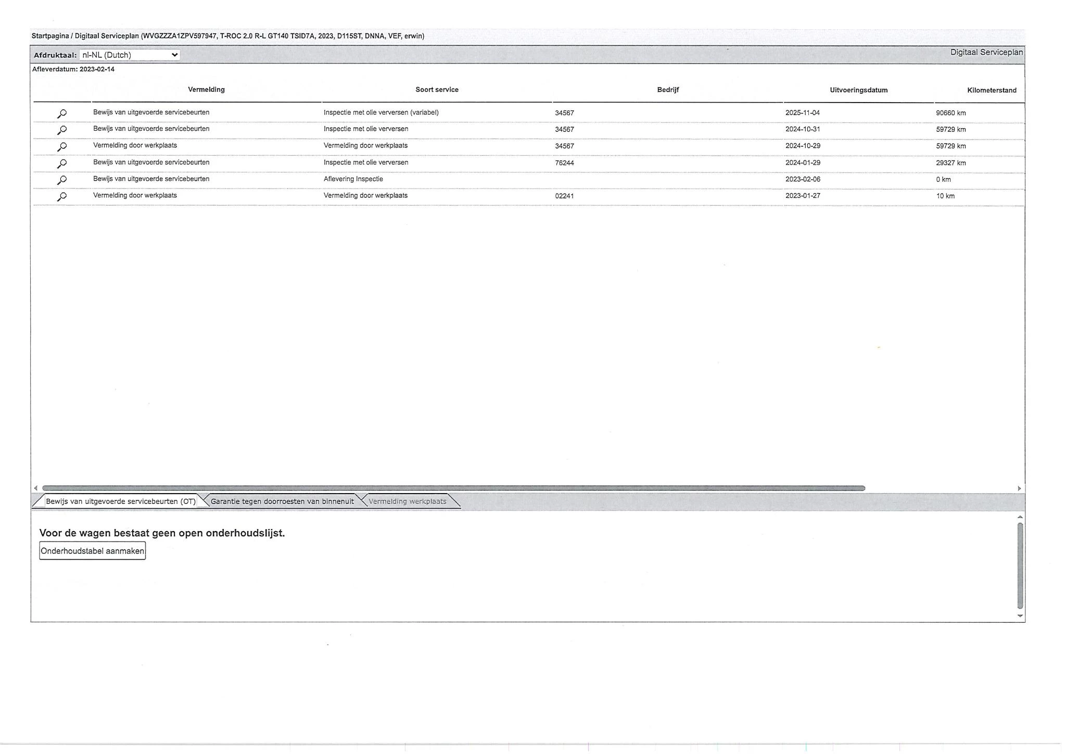Click the lower panel scroll down arrow
The width and height of the screenshot is (1066, 754).
(1020, 616)
